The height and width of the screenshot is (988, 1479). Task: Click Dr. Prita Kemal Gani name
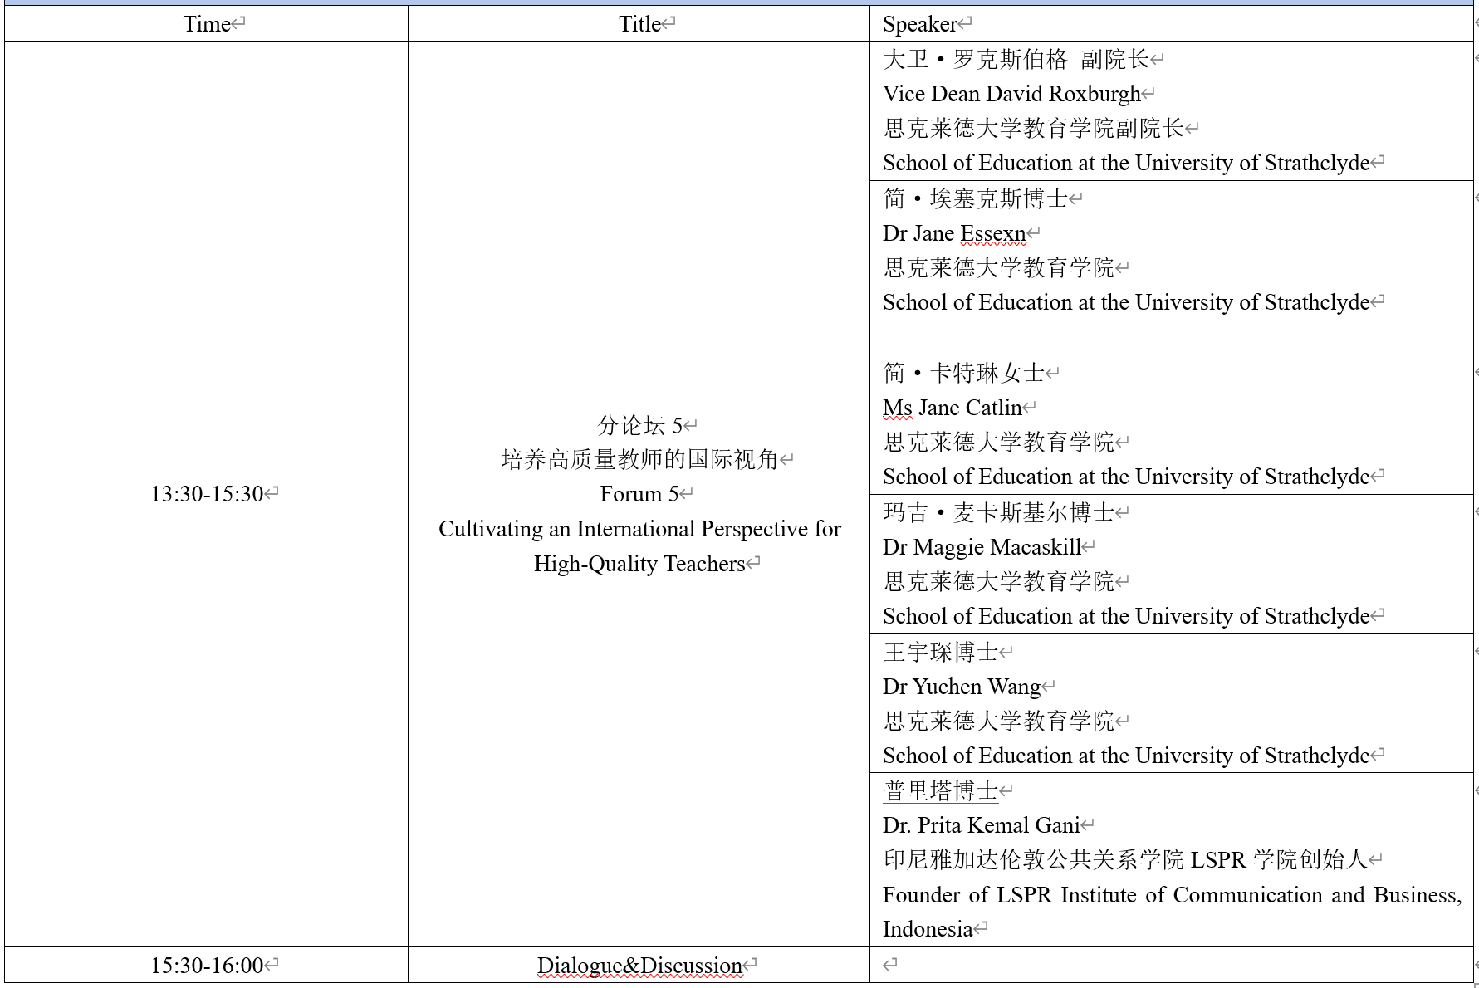click(981, 825)
